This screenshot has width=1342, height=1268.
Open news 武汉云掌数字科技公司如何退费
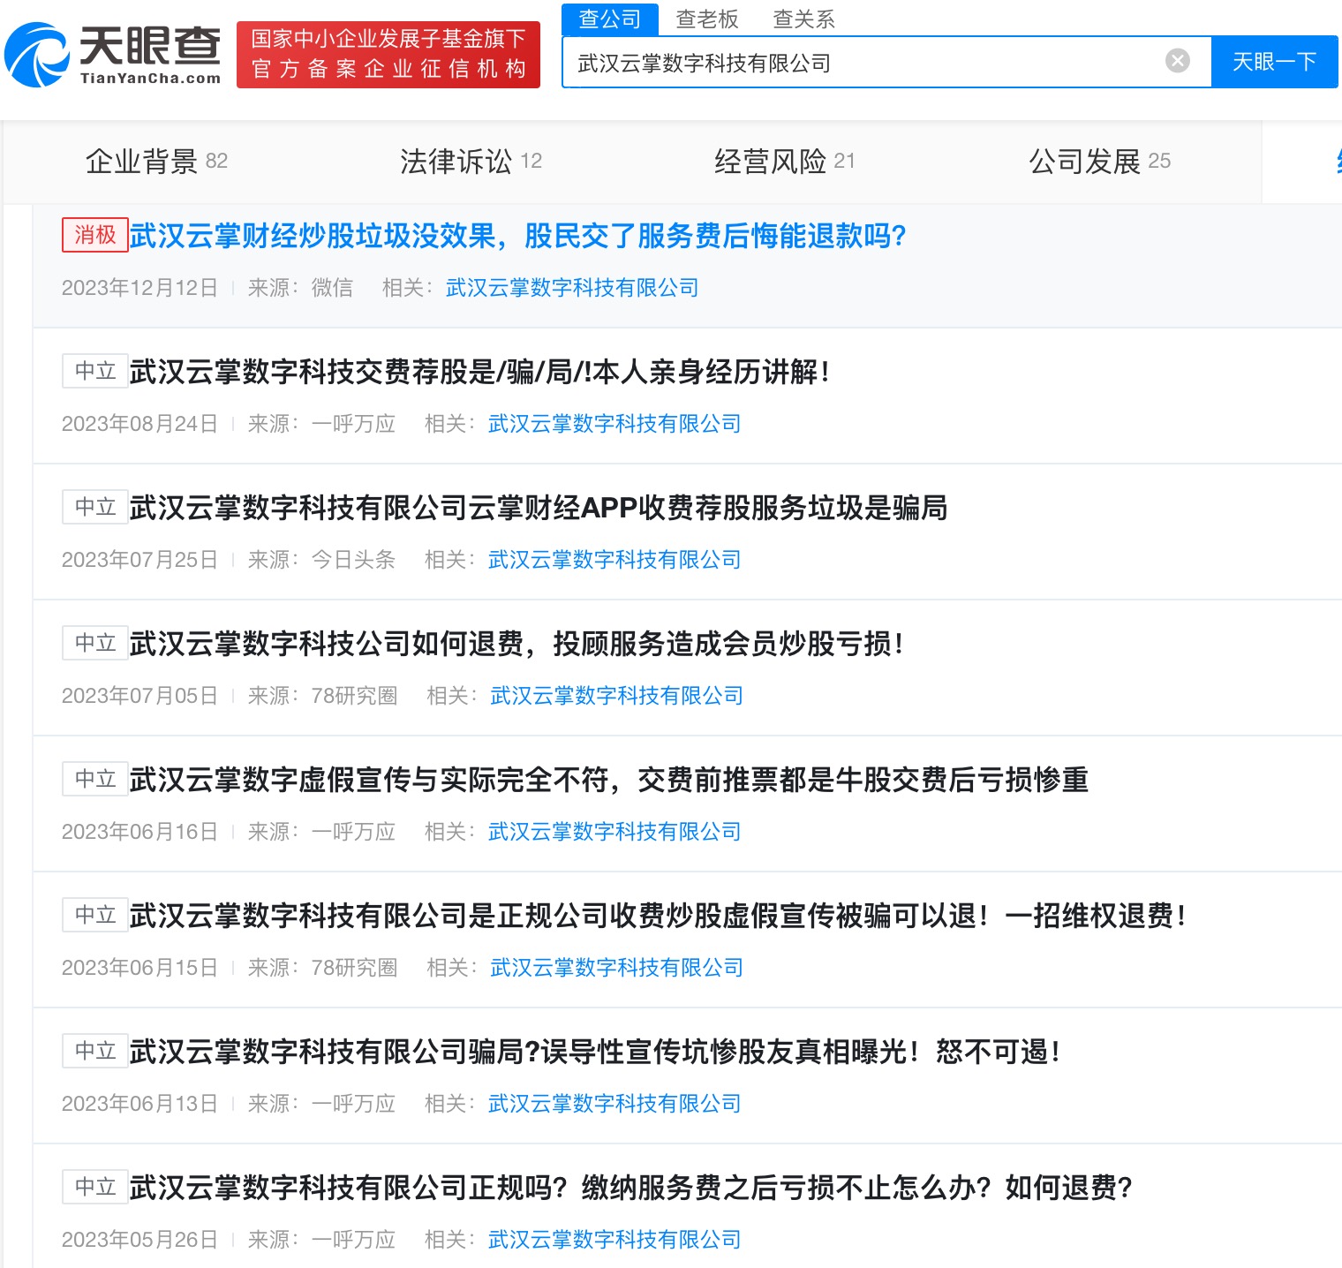pos(516,644)
